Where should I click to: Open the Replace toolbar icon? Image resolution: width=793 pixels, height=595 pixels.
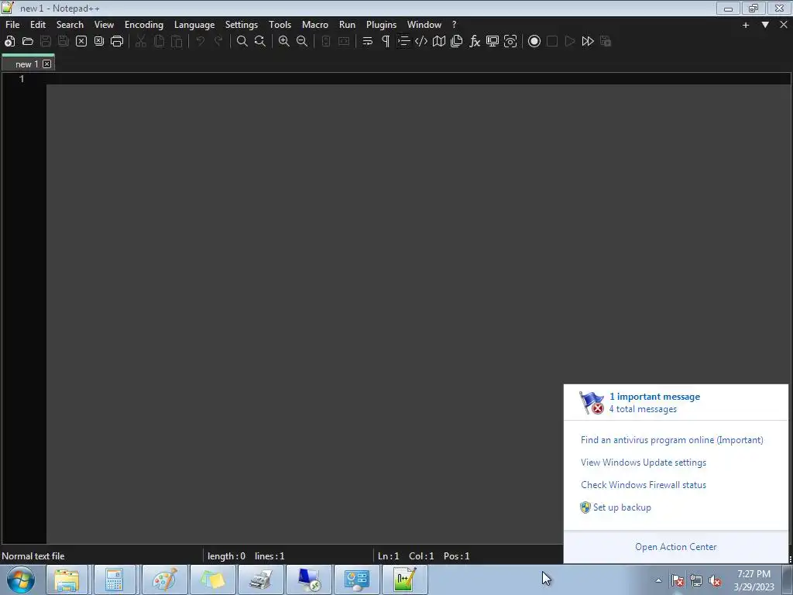pos(260,42)
